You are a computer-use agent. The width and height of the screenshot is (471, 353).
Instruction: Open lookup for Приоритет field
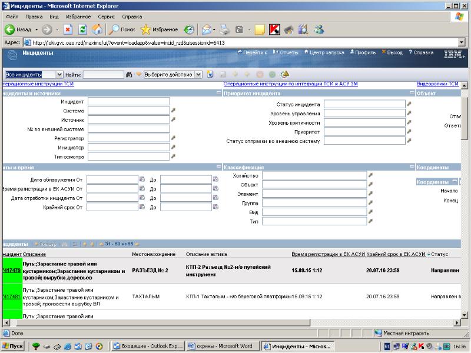click(x=409, y=131)
